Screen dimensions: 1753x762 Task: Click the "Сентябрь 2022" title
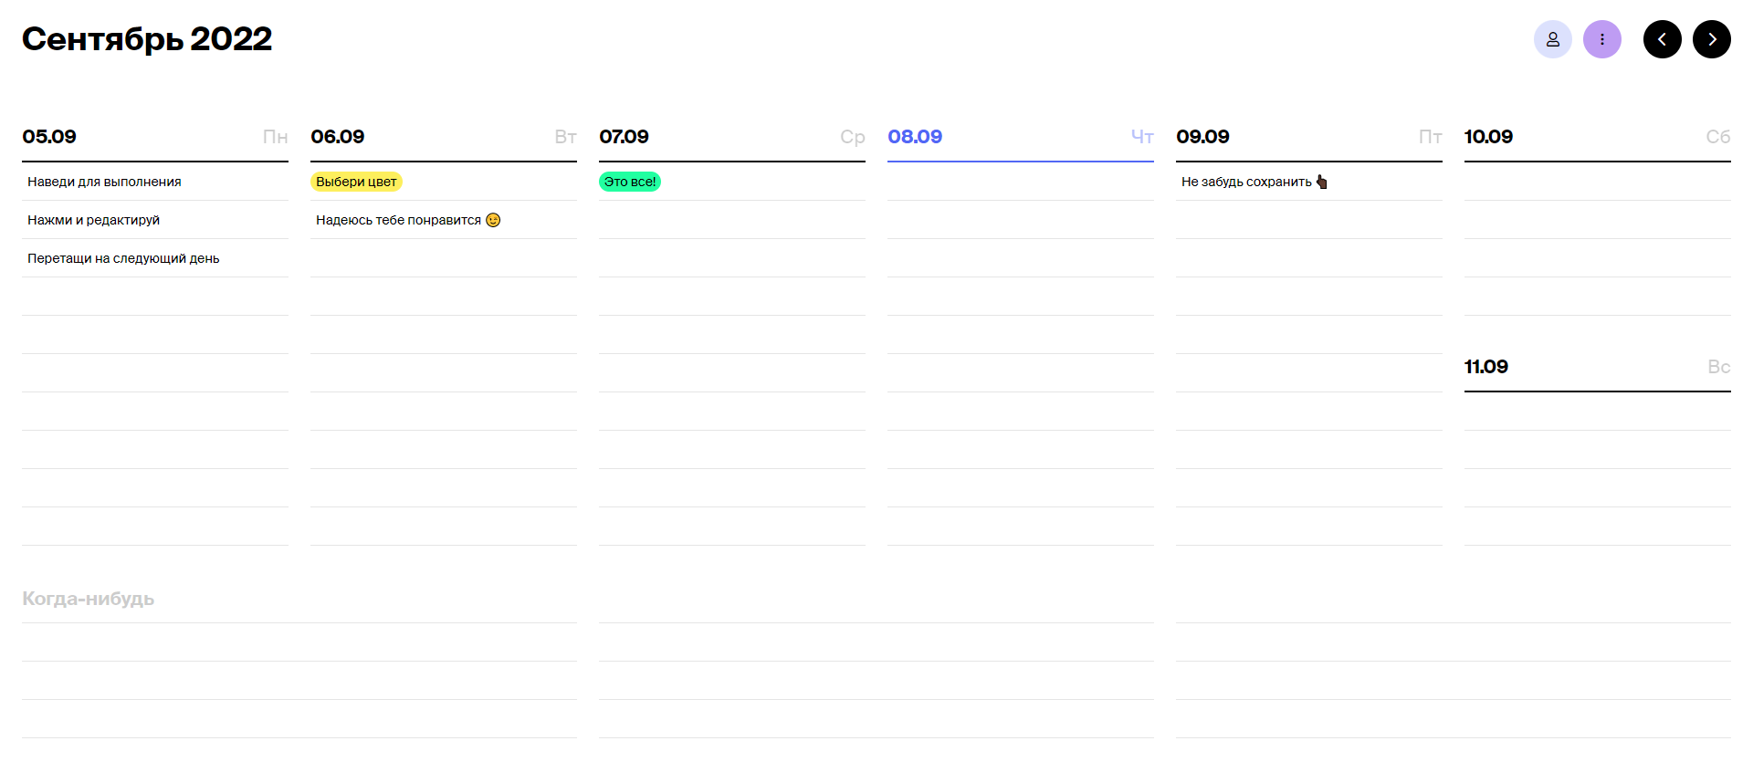click(147, 39)
